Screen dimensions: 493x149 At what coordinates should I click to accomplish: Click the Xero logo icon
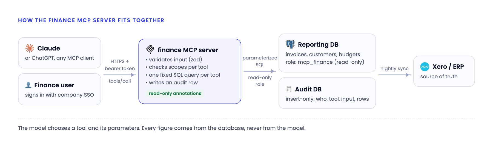click(x=425, y=67)
